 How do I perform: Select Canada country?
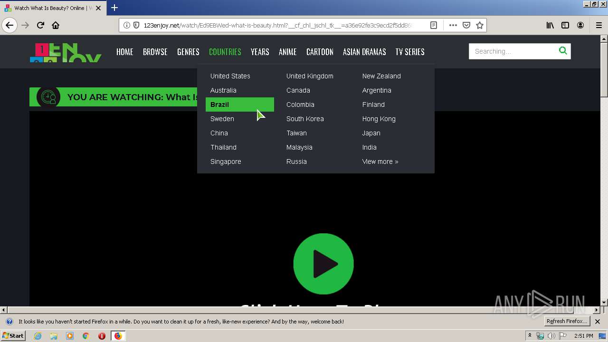(298, 90)
